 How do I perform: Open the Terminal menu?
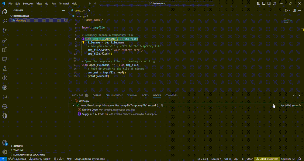[x=64, y=4]
